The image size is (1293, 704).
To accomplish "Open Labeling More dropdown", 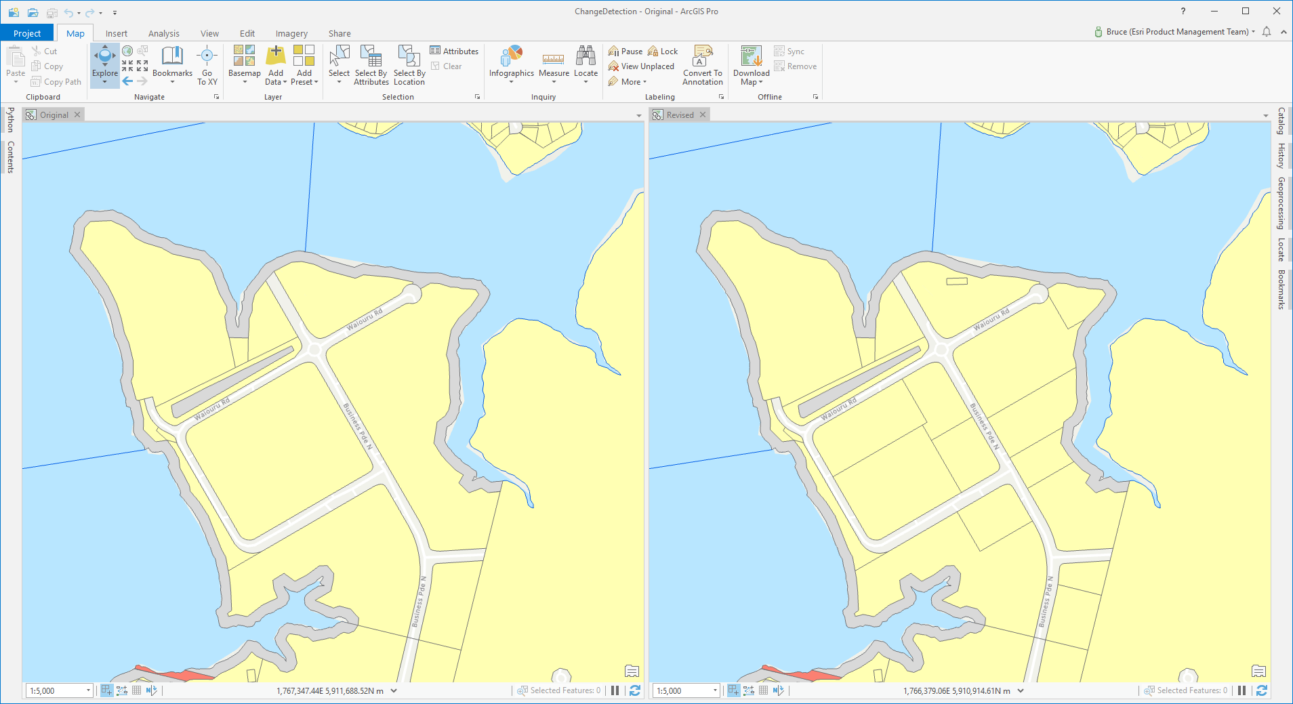I will point(628,81).
